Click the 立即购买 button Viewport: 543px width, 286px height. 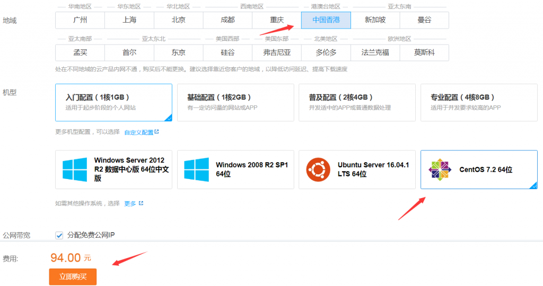(x=73, y=276)
